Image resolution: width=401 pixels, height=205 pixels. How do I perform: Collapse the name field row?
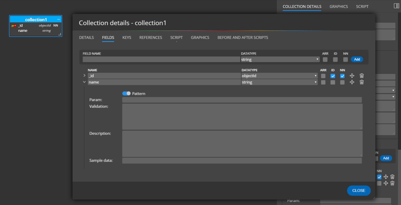tap(84, 82)
